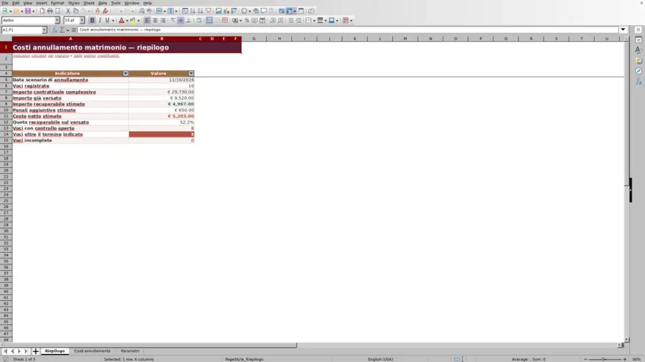This screenshot has height=362, width=645.
Task: Open Find & Replace from the toolbar
Action: click(x=142, y=11)
